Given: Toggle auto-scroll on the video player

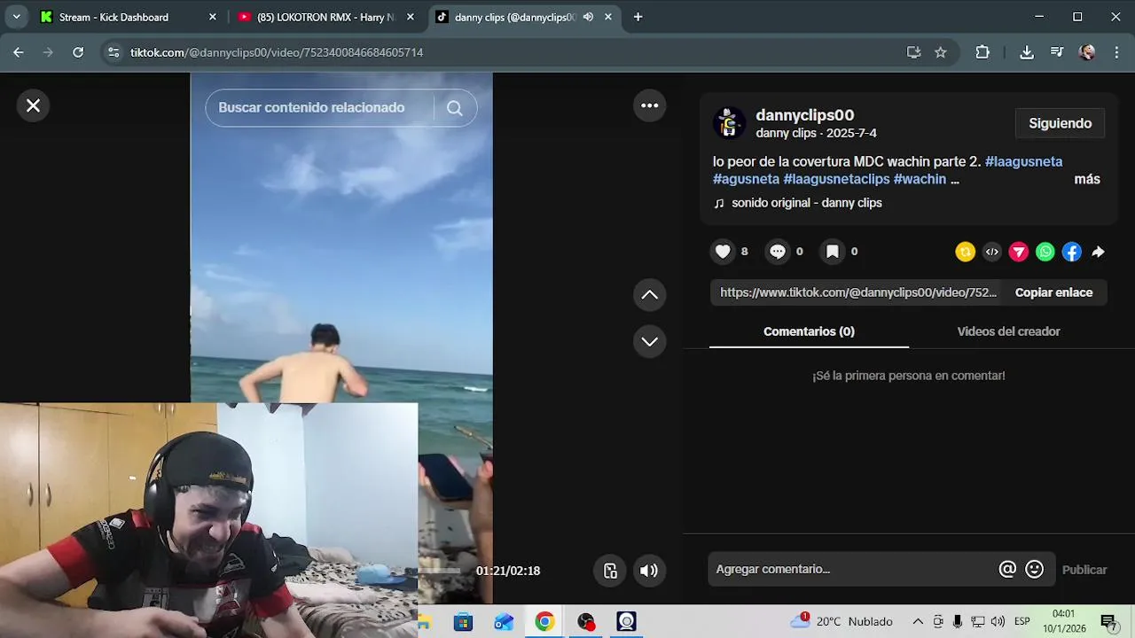Looking at the screenshot, I should click(610, 571).
